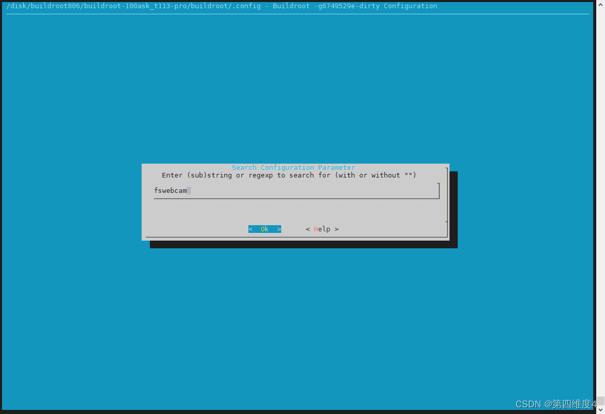Click the dialog's right border edge
605x414 pixels.
(x=448, y=203)
